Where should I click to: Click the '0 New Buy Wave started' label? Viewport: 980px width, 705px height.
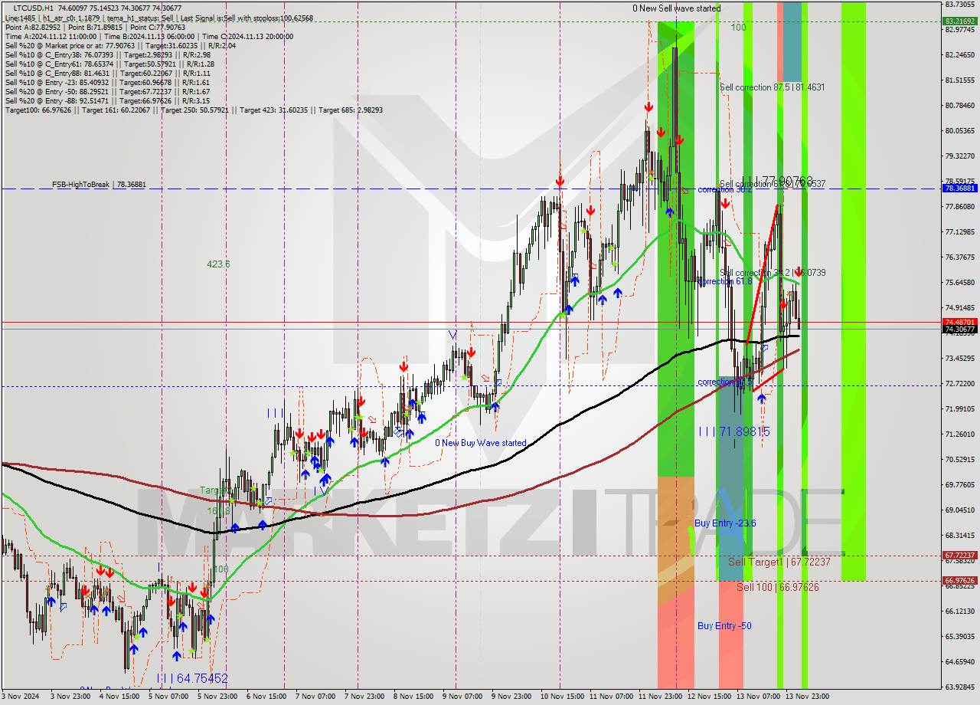[x=481, y=443]
